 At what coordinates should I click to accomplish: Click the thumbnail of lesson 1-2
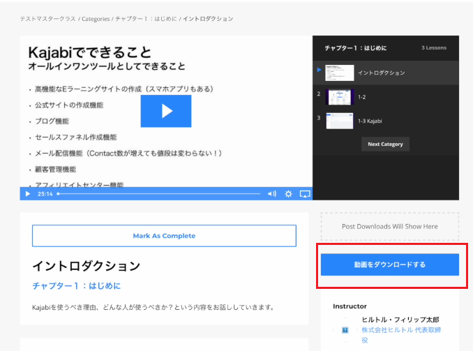(x=339, y=97)
